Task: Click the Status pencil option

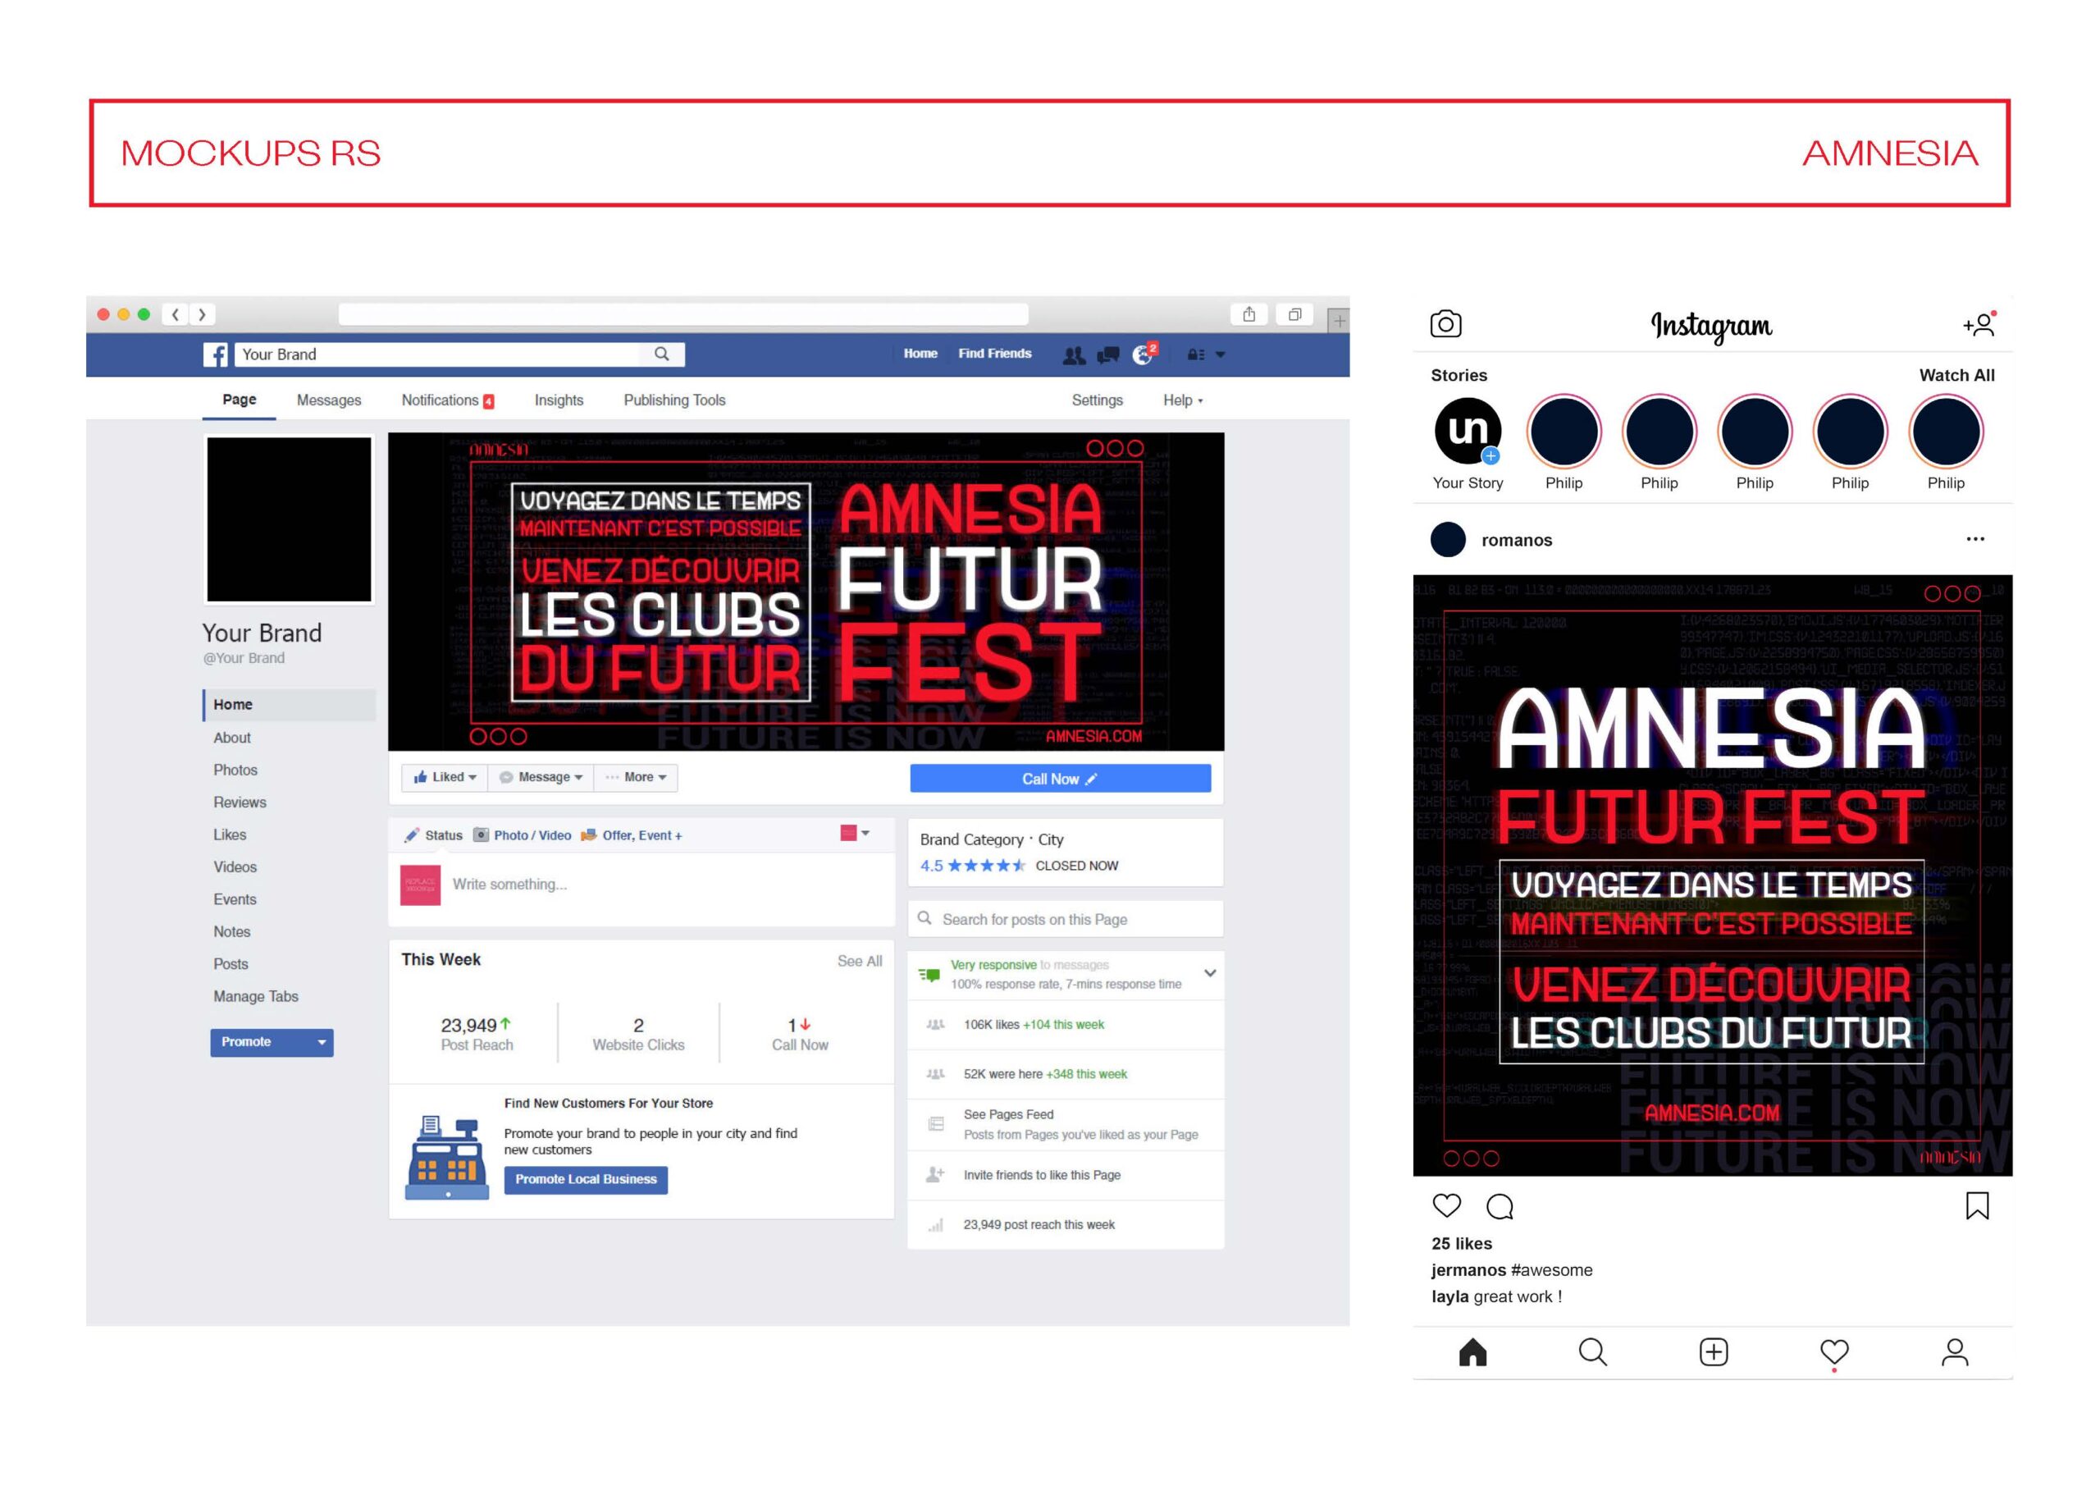Action: click(x=434, y=834)
